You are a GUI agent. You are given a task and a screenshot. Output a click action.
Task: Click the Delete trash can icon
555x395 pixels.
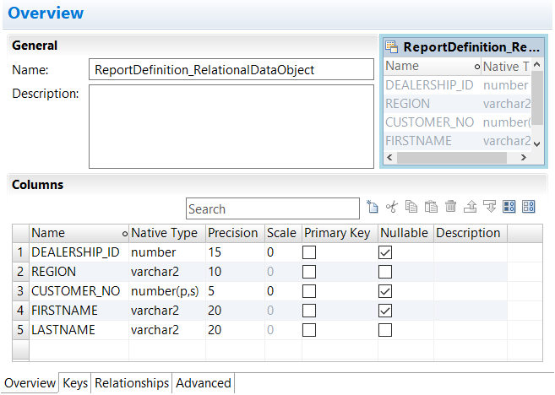(x=450, y=207)
